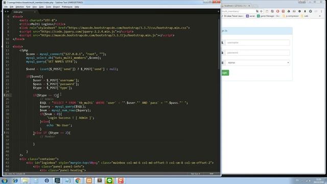Viewport: 327px width, 184px height.
Task: Open the Preferences menu
Action: [x=67, y=7]
